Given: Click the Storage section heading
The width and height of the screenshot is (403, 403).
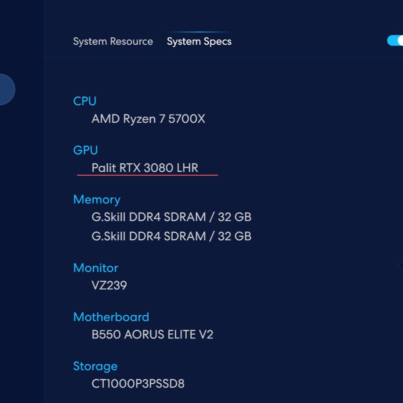Looking at the screenshot, I should click(95, 366).
